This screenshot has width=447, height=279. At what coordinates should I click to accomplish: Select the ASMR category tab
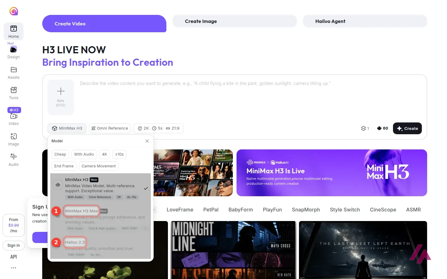tap(413, 210)
